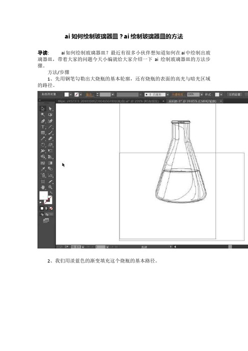248x351 pixels.
Task: Select the Rotate tool
Action: [x=43, y=145]
